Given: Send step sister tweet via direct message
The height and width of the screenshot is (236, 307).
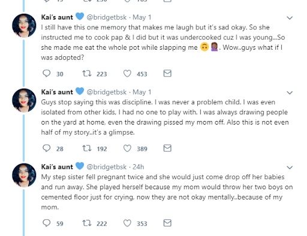Looking at the screenshot, I should point(167,223).
